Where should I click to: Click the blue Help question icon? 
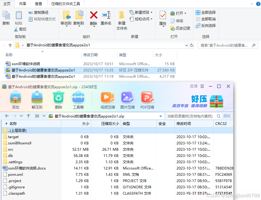(258, 4)
